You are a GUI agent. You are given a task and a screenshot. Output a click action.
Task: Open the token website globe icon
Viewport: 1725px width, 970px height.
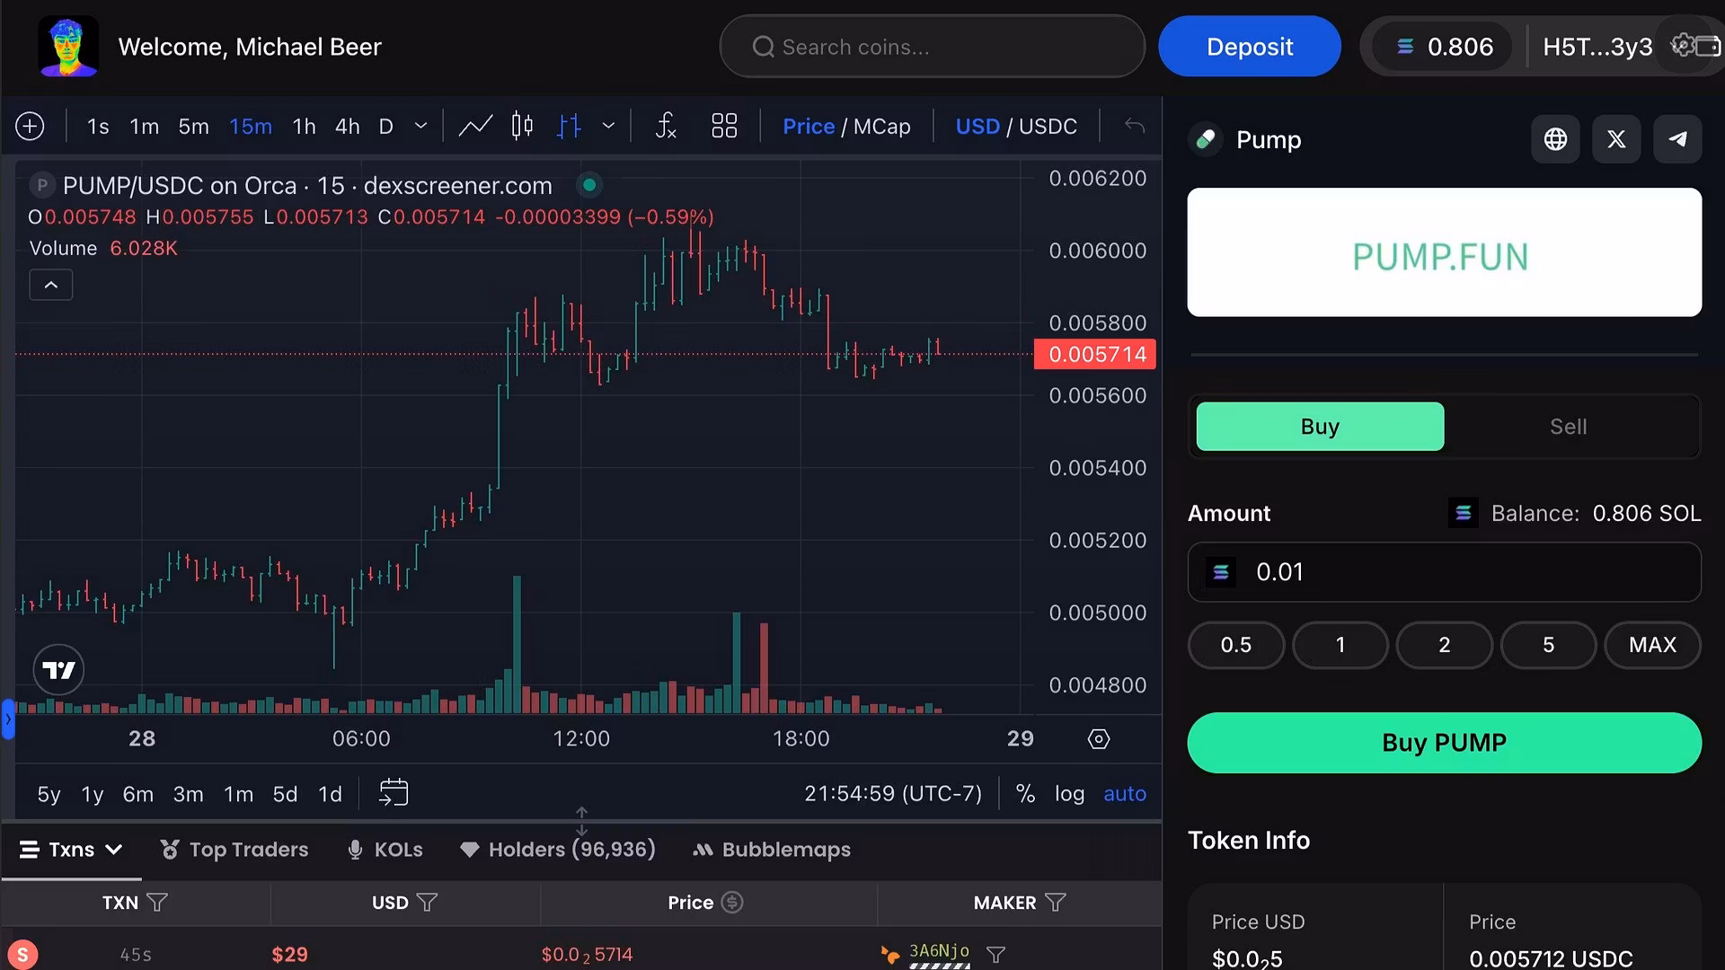point(1555,139)
